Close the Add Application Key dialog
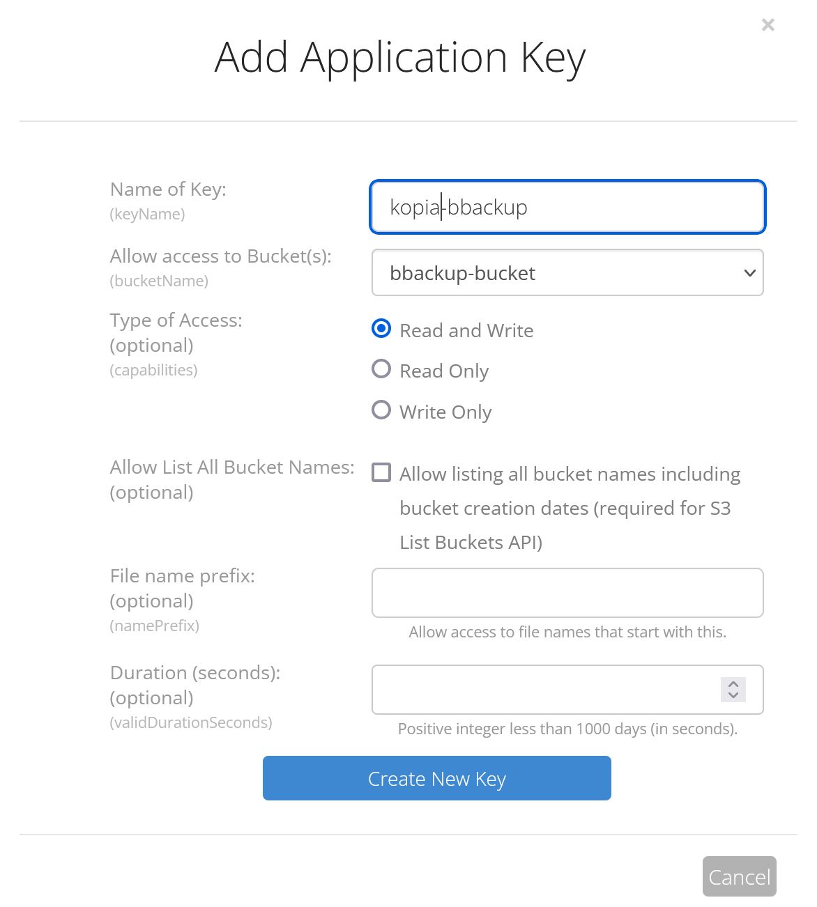The image size is (817, 907). pyautogui.click(x=768, y=24)
